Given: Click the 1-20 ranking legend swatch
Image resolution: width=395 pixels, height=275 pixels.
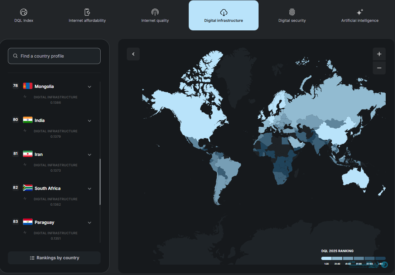Looking at the screenshot, I should tap(326, 258).
